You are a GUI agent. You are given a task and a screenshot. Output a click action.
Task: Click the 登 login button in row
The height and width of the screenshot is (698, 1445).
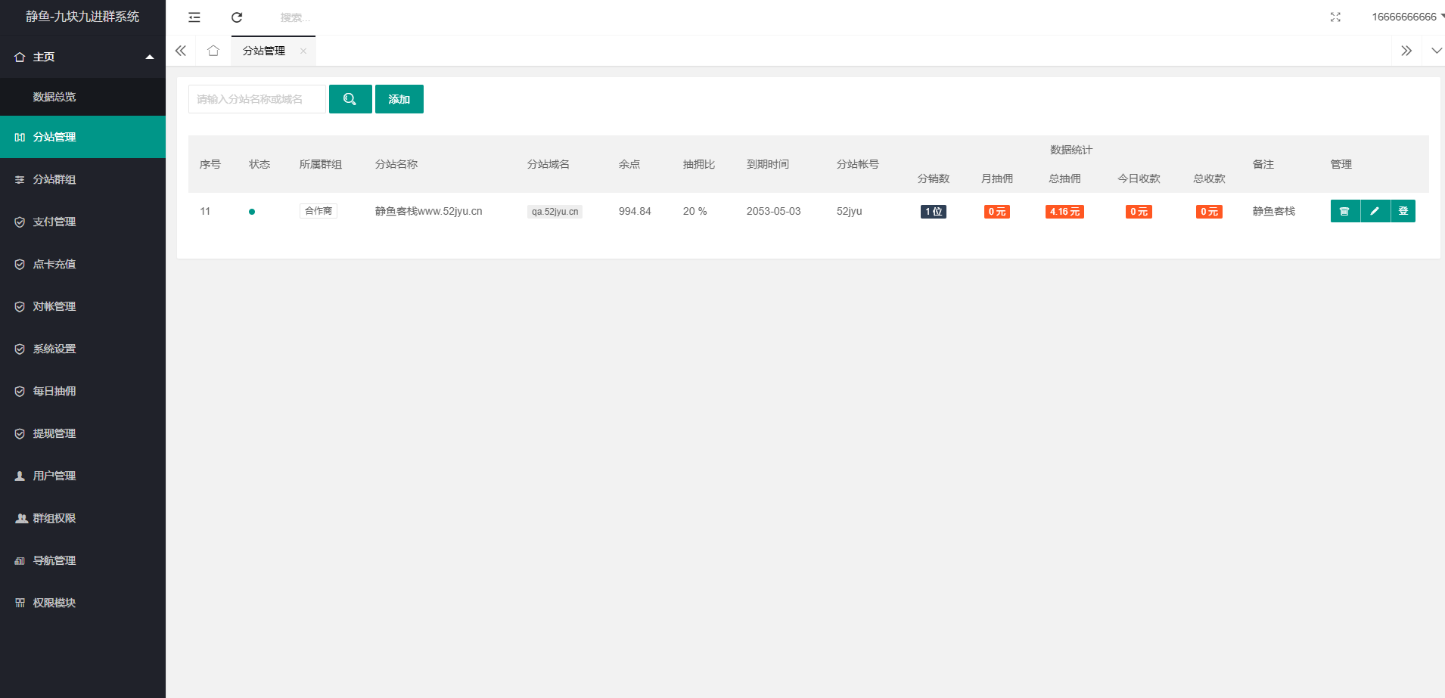[x=1403, y=211]
